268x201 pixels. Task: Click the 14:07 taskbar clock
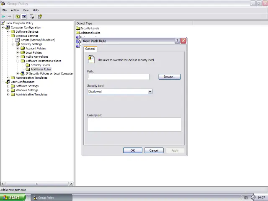[x=261, y=197]
